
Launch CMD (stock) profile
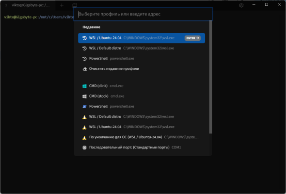pyautogui.click(x=142, y=96)
